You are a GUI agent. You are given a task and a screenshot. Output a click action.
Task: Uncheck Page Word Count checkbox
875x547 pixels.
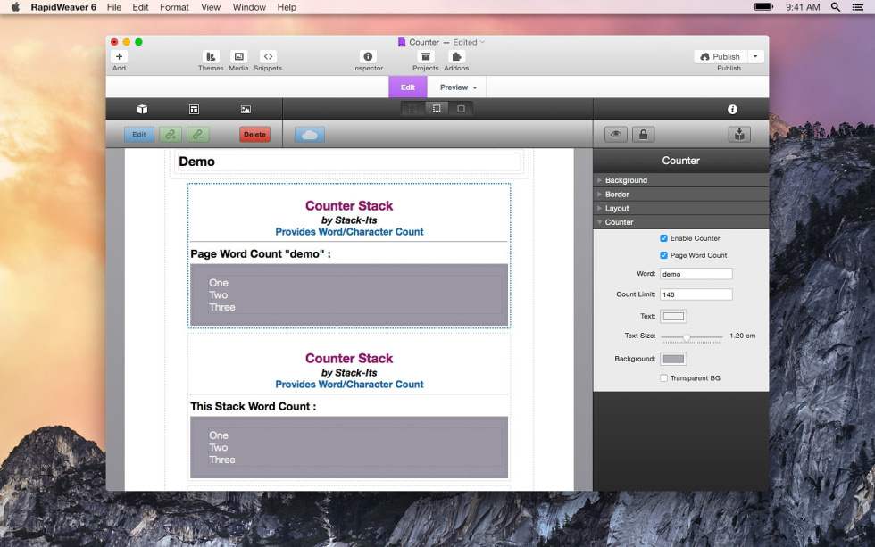(663, 255)
